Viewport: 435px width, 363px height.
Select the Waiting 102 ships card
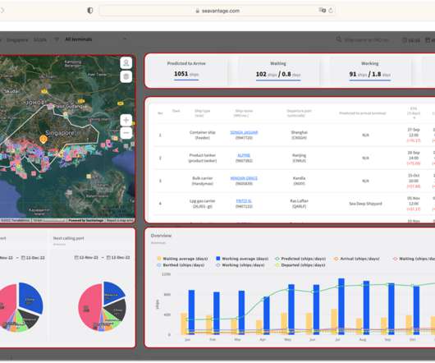[278, 71]
